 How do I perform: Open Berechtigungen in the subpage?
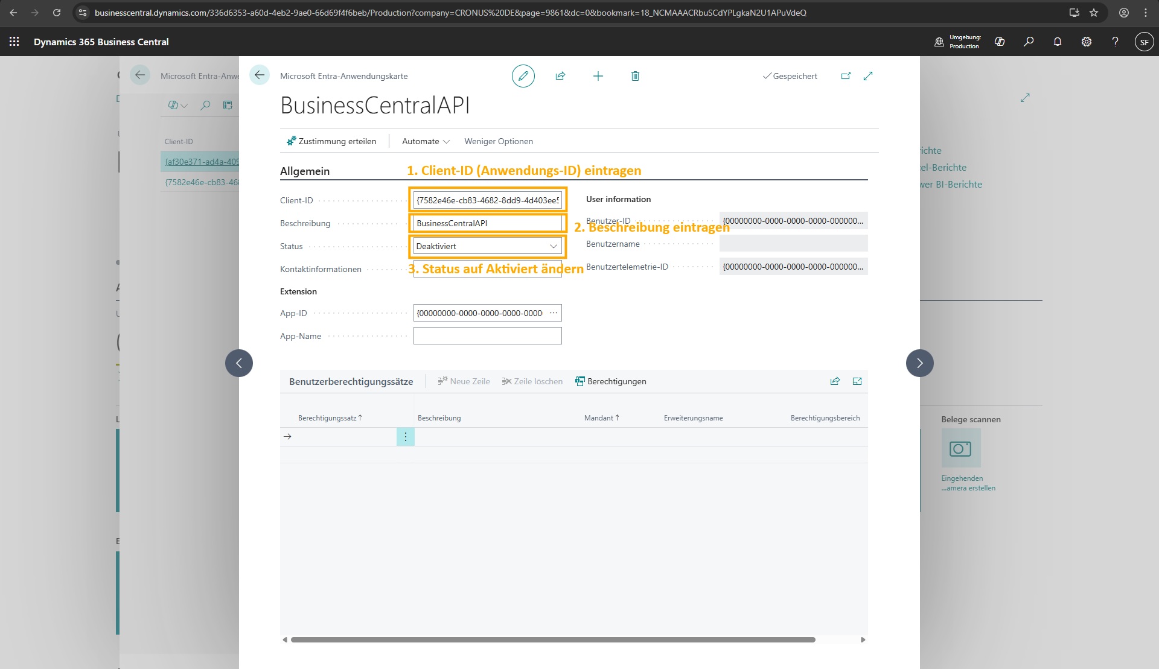tap(610, 381)
